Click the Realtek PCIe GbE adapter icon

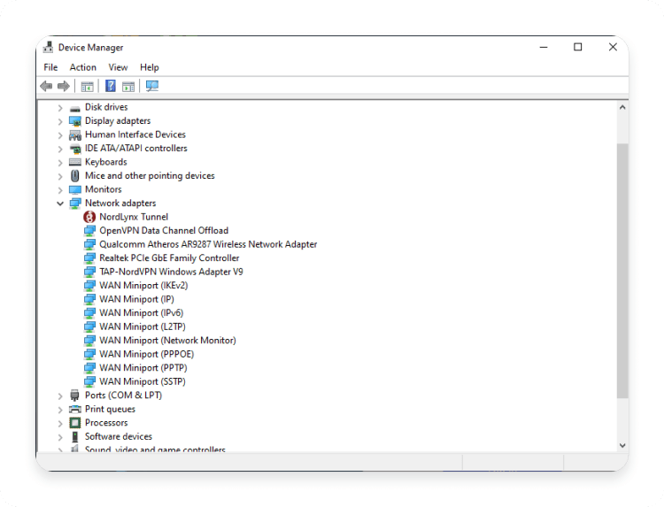coord(89,258)
